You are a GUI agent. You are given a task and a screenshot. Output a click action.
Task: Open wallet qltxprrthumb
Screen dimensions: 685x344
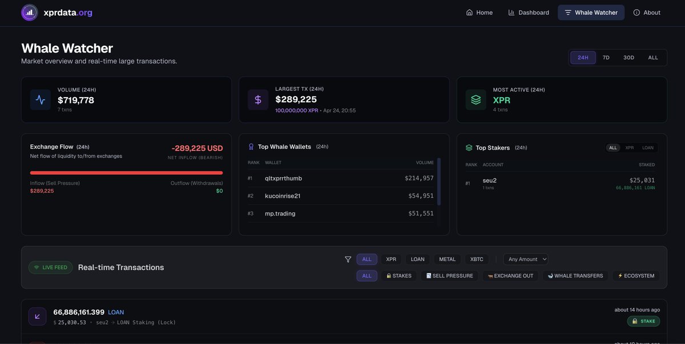point(284,178)
